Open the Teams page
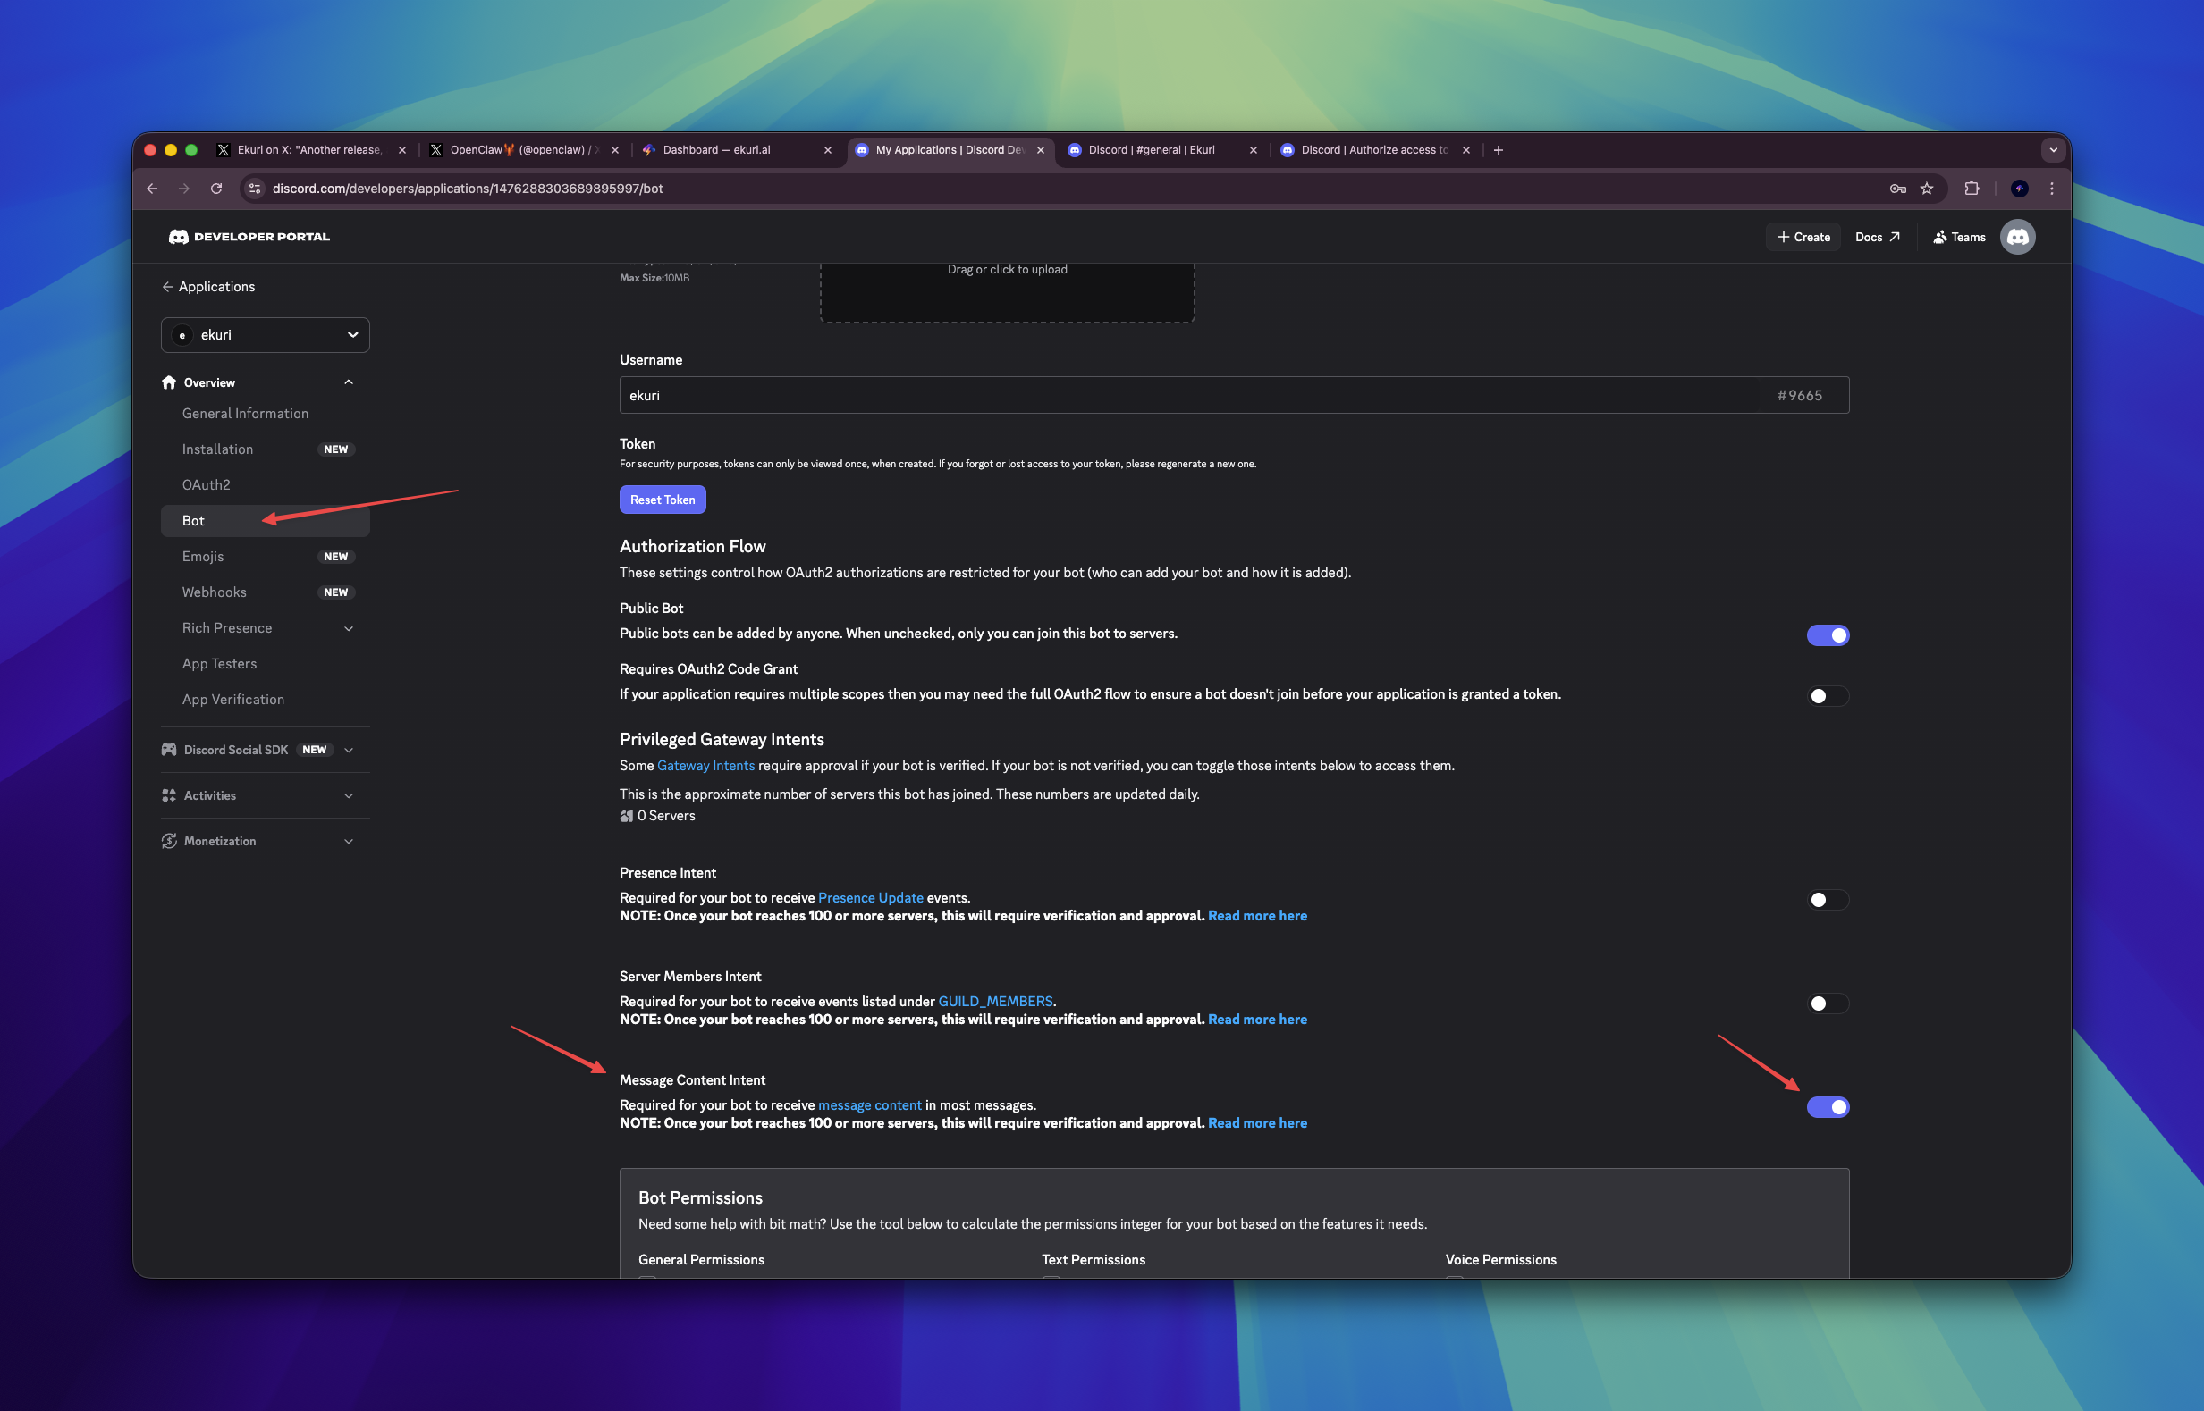 1958,237
